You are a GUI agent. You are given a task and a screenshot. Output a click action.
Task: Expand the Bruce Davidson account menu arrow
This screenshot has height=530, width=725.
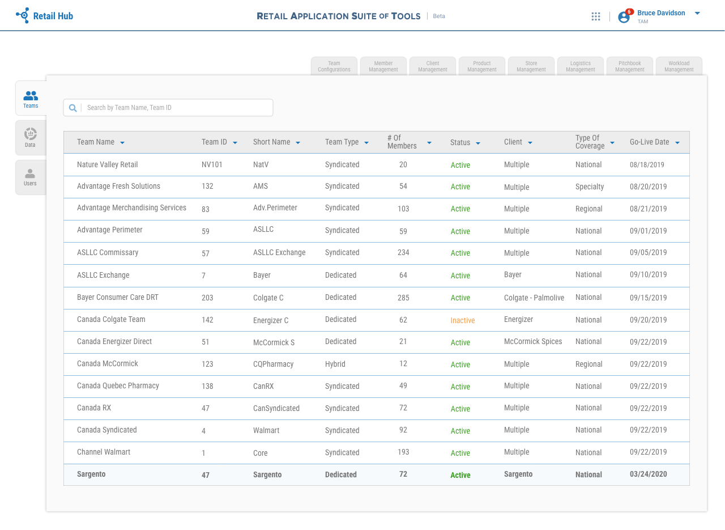(x=697, y=14)
